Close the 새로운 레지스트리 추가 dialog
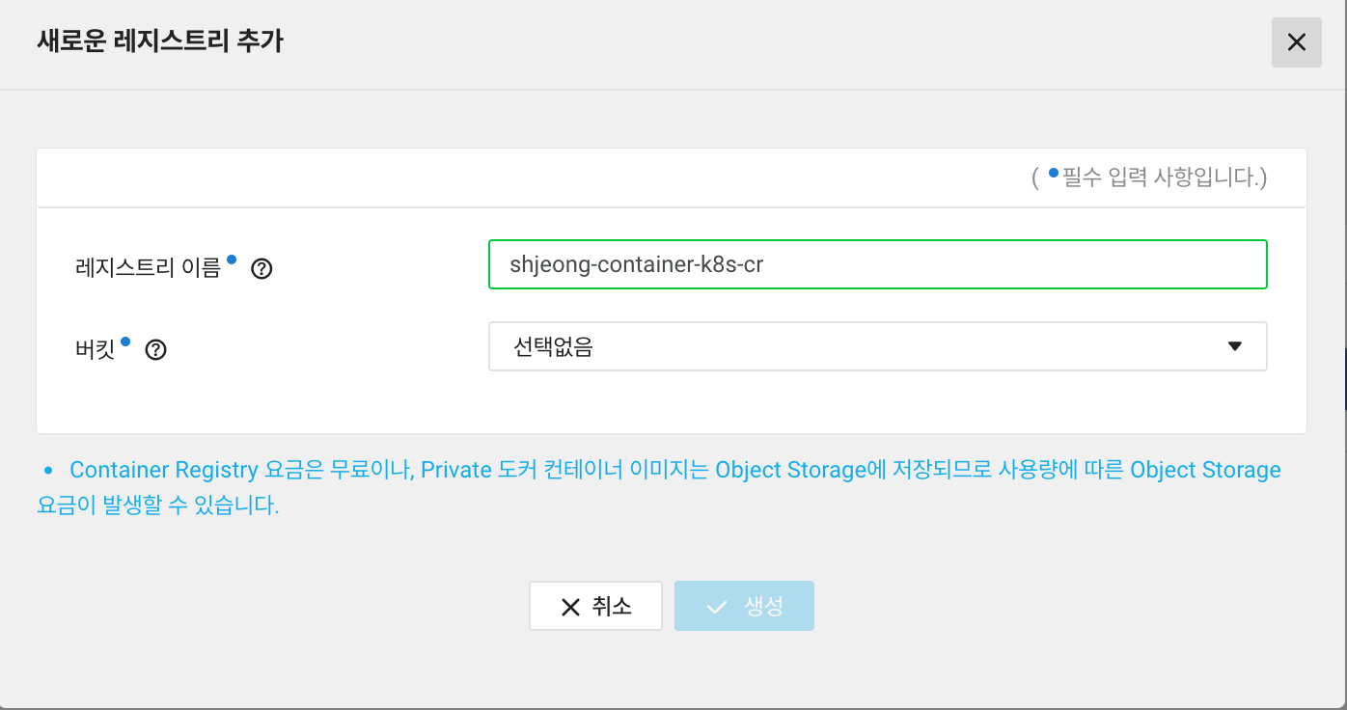The height and width of the screenshot is (710, 1347). pyautogui.click(x=1296, y=42)
